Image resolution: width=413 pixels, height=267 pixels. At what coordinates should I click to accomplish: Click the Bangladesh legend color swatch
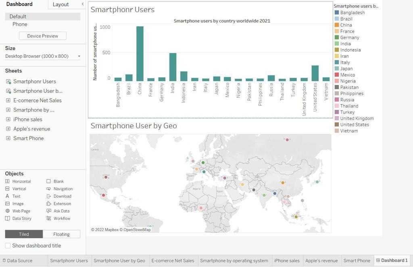tap(337, 12)
